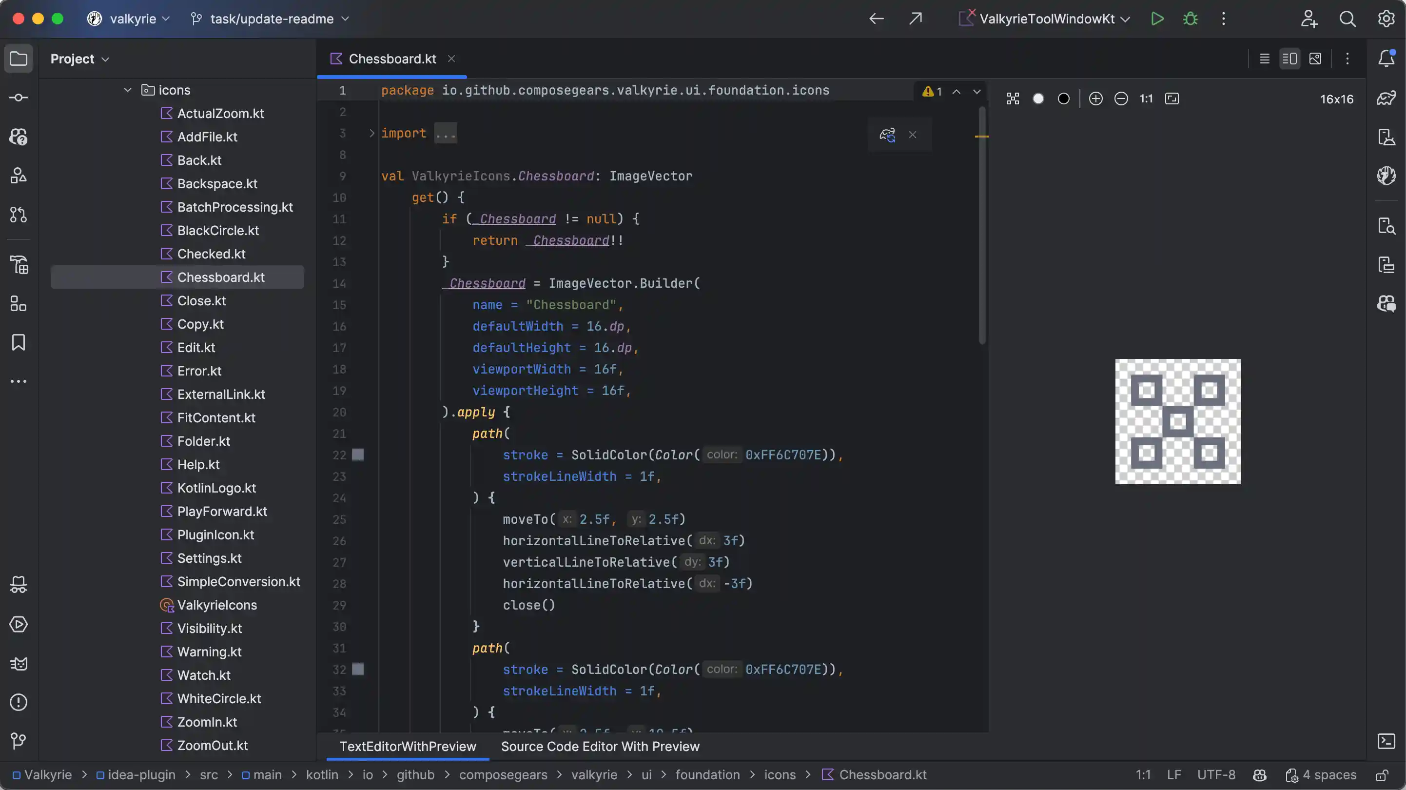Open Notifications bell icon
The height and width of the screenshot is (790, 1406).
click(x=1386, y=59)
